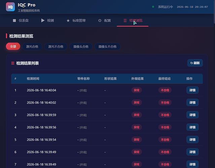Click the gear icon beside 配置
This screenshot has height=168, width=215.
click(x=100, y=20)
